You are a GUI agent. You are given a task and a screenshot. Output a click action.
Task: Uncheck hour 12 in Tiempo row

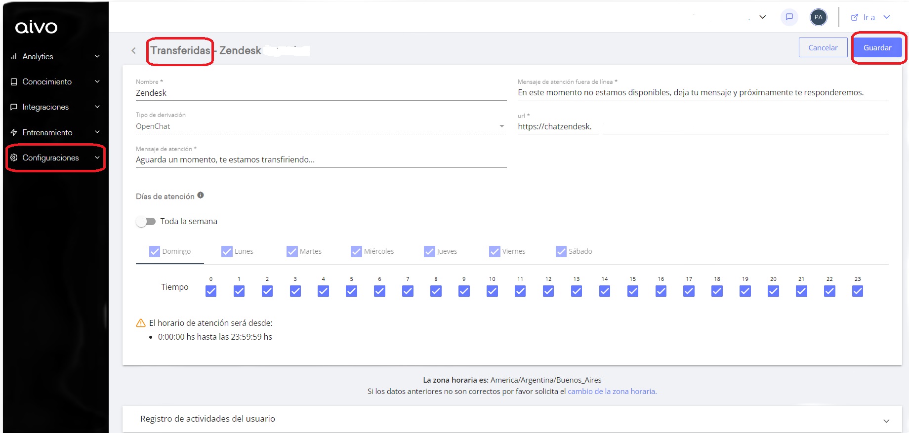[548, 291]
